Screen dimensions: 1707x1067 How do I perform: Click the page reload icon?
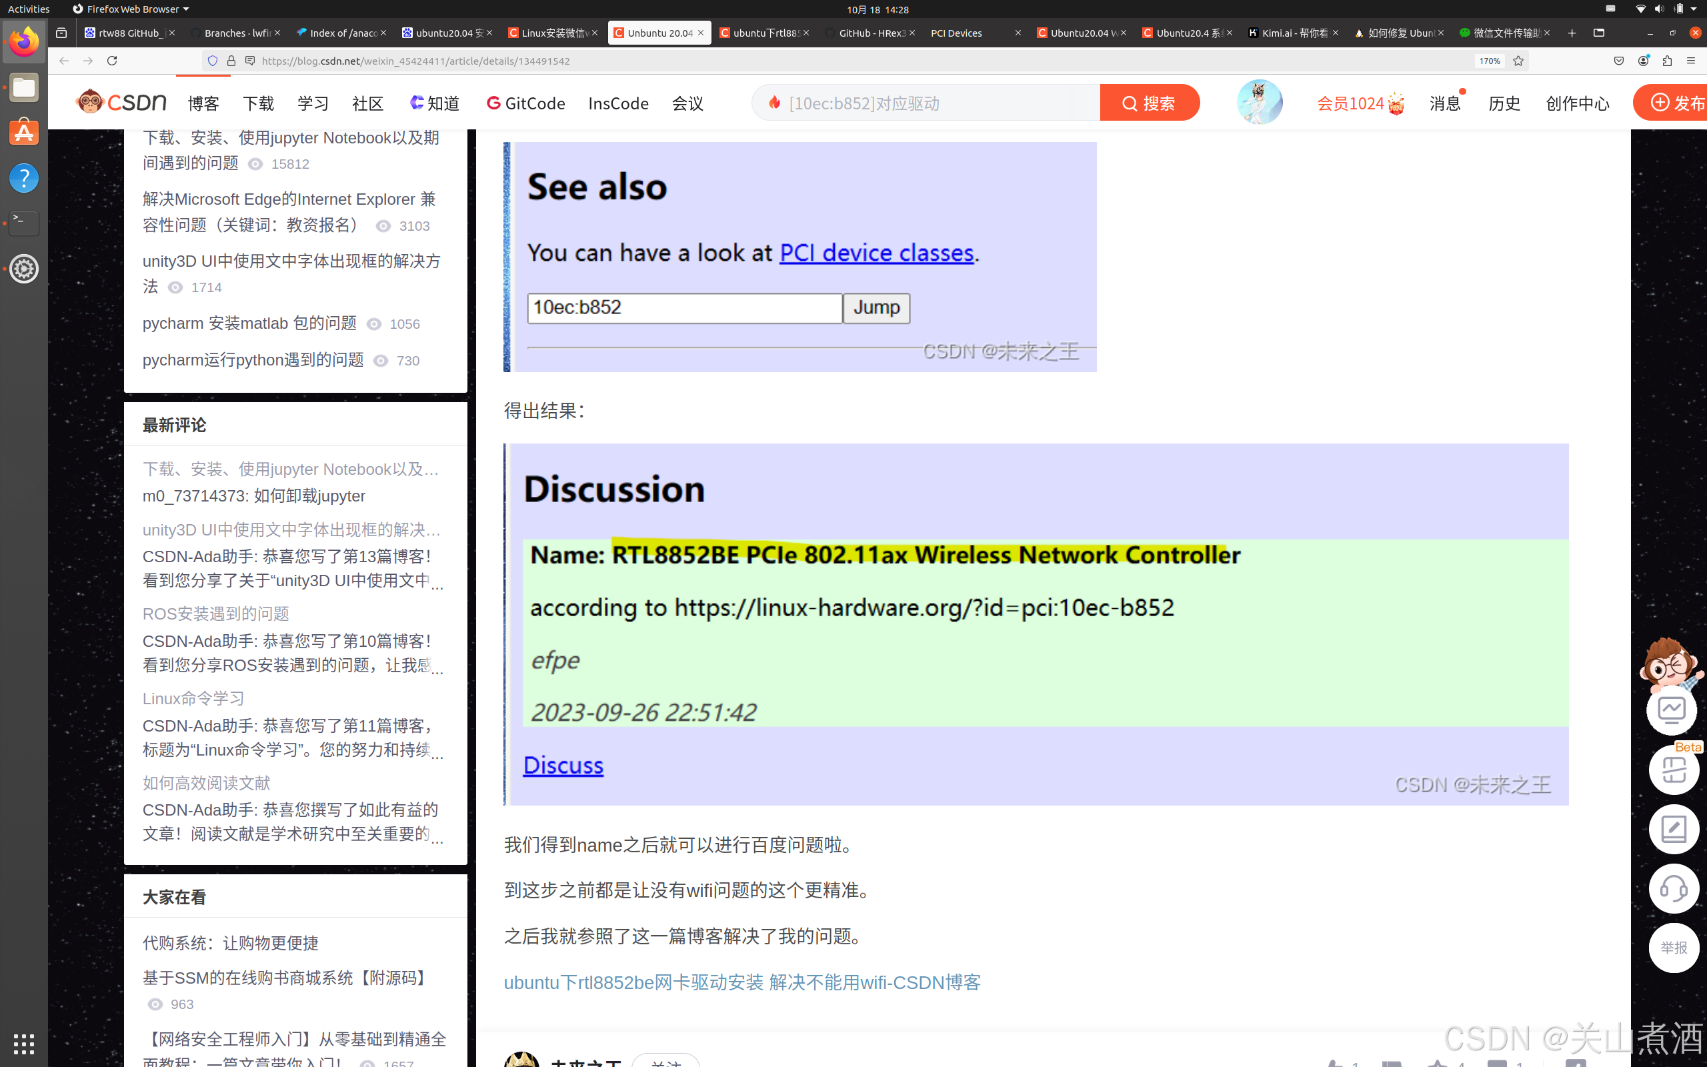click(x=111, y=61)
